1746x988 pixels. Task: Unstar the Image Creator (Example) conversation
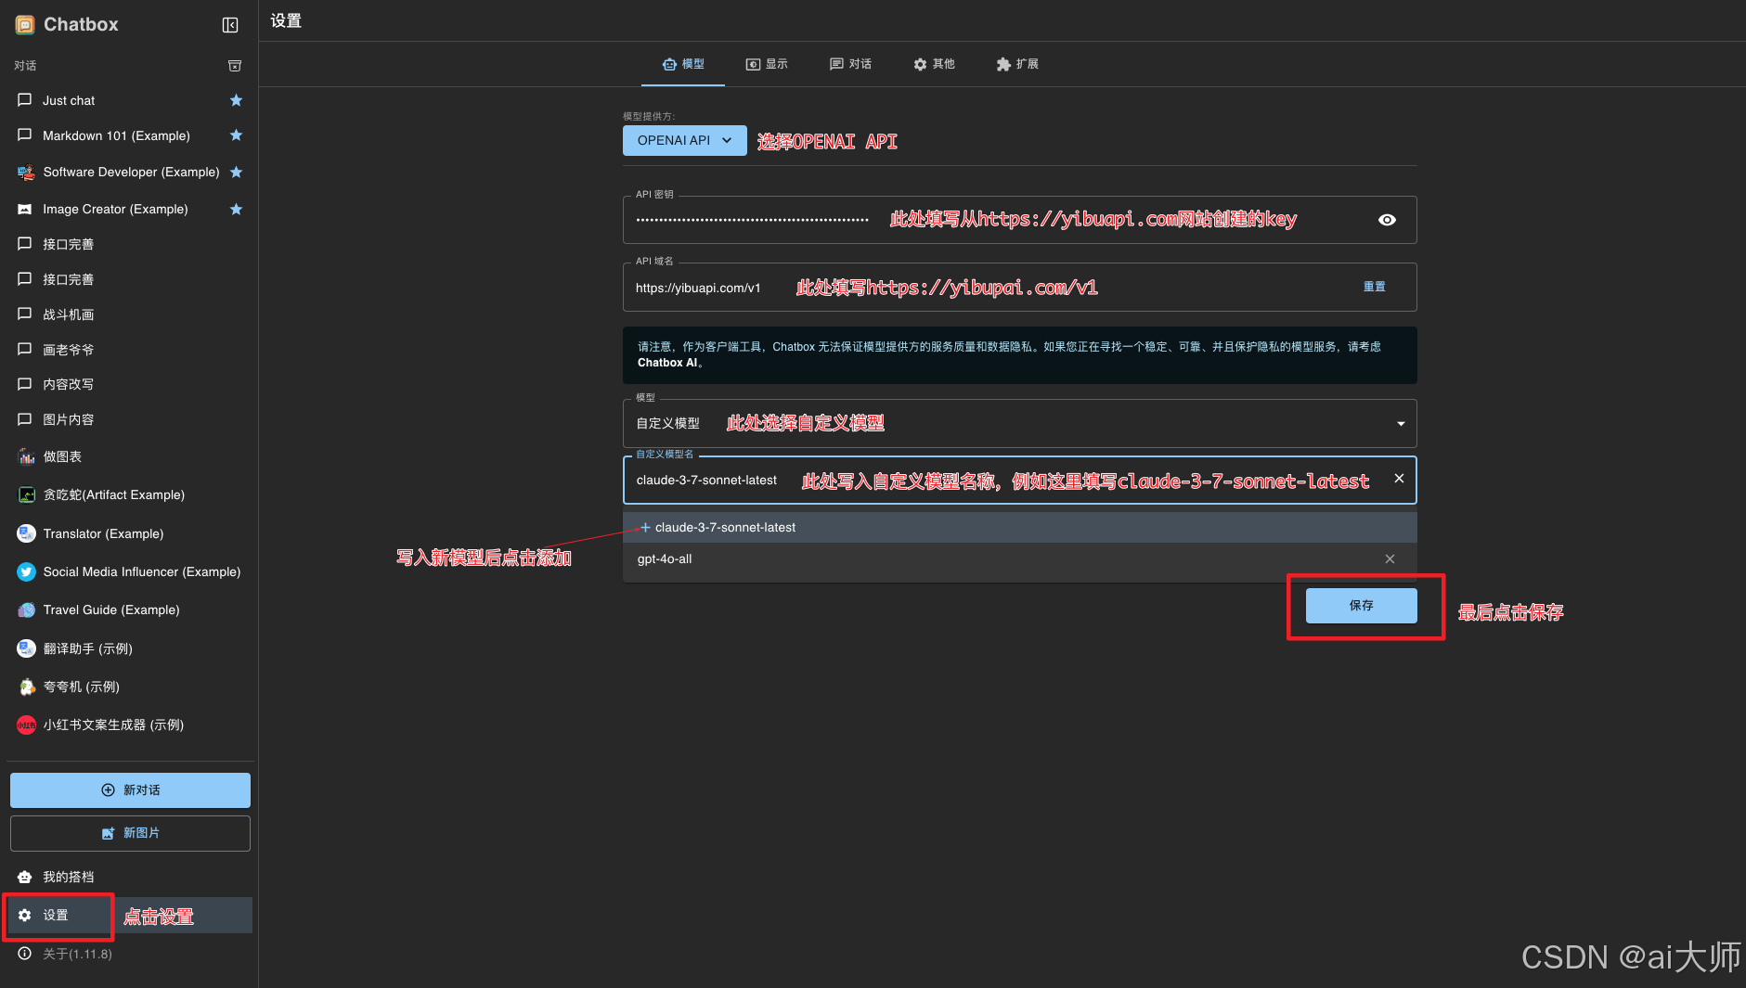[236, 209]
